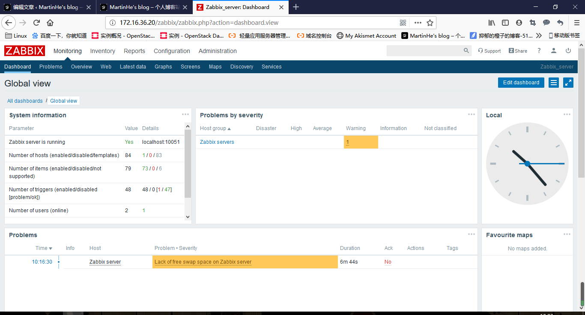
Task: Click the Zabbix logo icon
Action: click(x=24, y=51)
